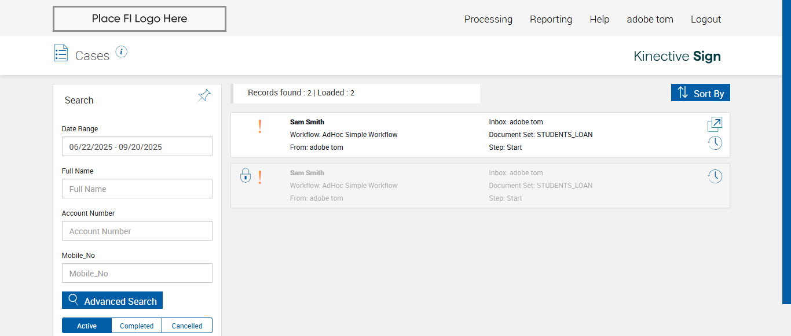The image size is (791, 336).
Task: Log out via the Logout link
Action: point(706,19)
